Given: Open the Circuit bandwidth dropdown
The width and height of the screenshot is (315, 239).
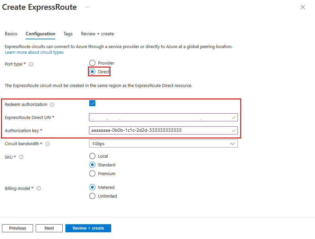Looking at the screenshot, I should click(163, 143).
